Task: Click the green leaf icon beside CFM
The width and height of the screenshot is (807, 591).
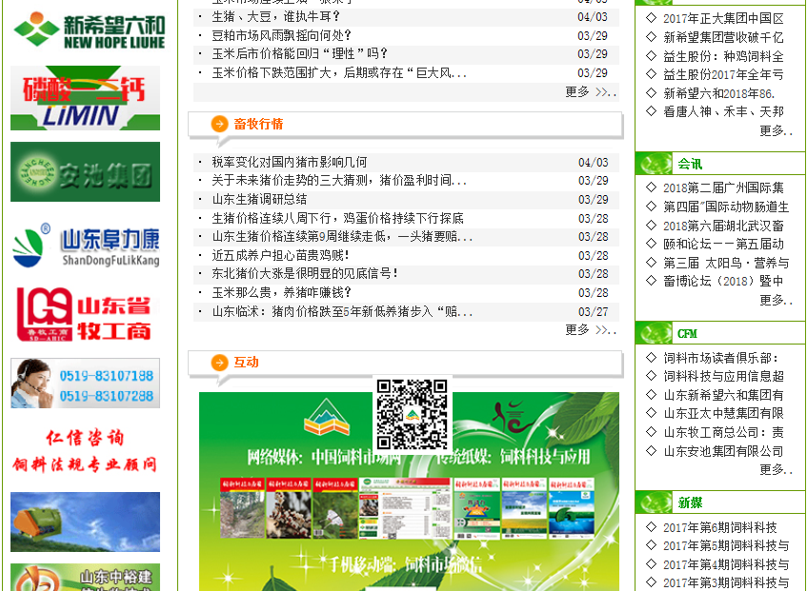Action: (x=654, y=333)
